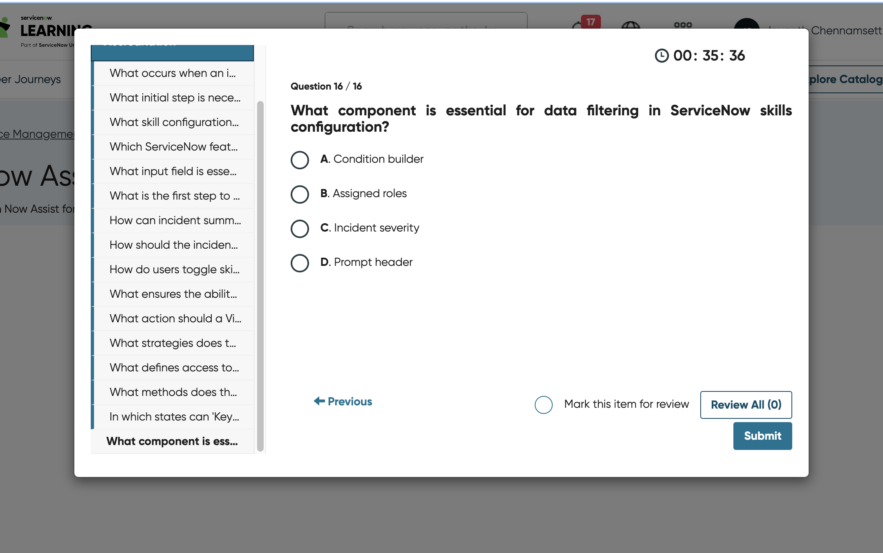Open question 'What ensures the abilit...'
The height and width of the screenshot is (553, 883).
click(x=174, y=294)
